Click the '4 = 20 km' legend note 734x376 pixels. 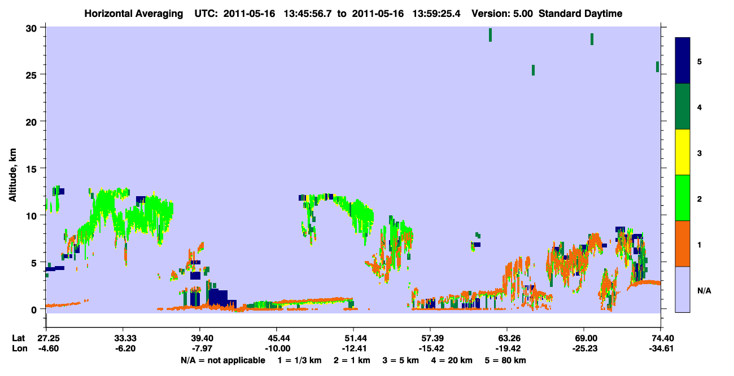click(x=452, y=360)
